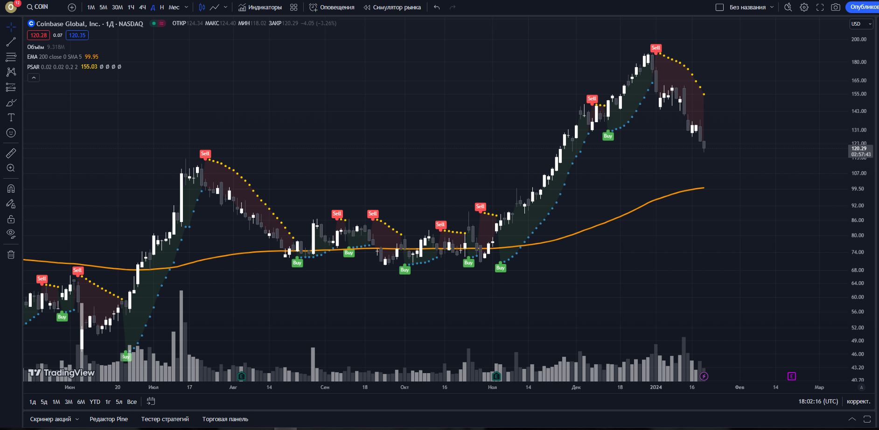Open the Индикаторы indicators menu

point(260,7)
